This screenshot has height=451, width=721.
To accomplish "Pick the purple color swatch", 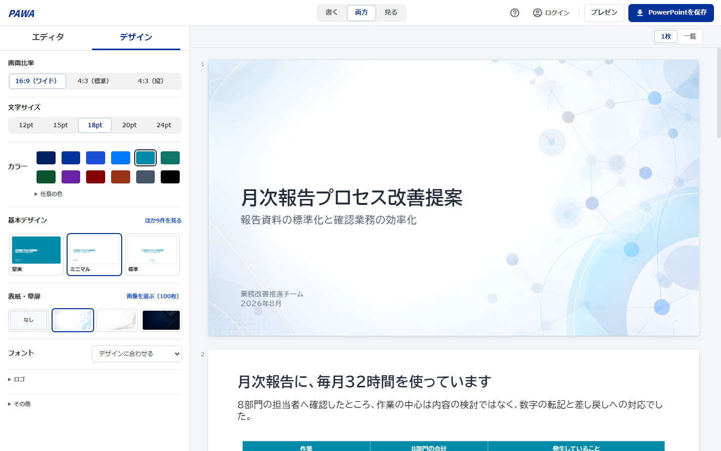I will (71, 177).
